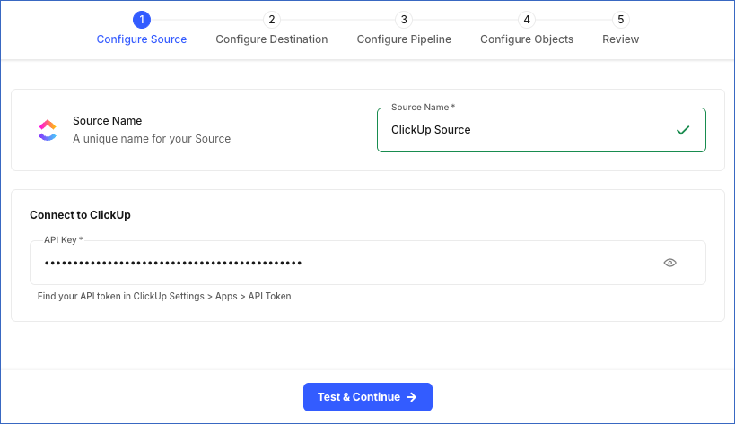Click the 'Configure Destination' step label

pyautogui.click(x=272, y=39)
